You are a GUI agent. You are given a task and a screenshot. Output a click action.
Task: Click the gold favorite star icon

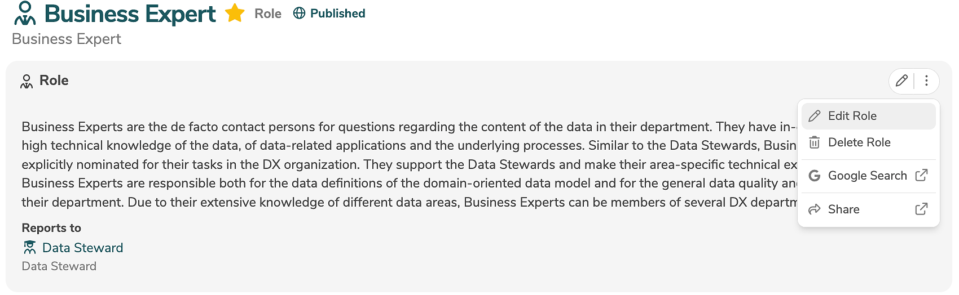click(x=235, y=13)
